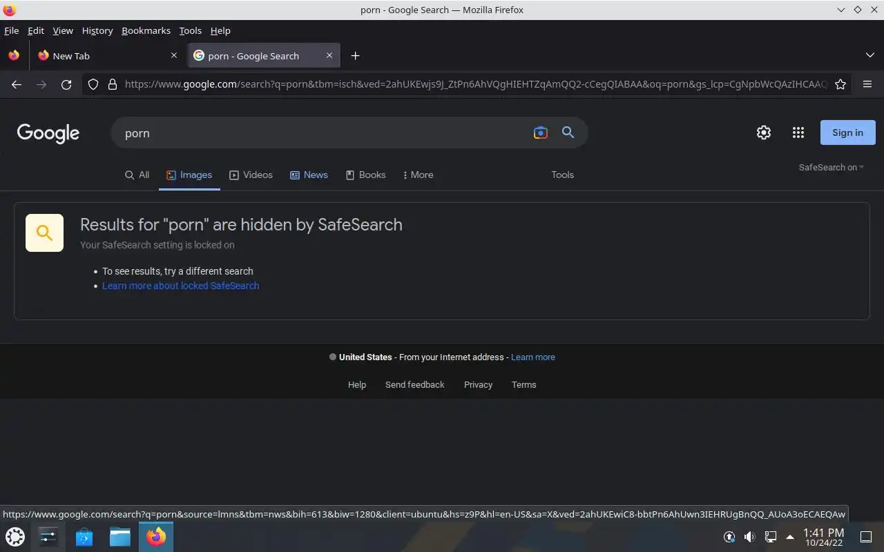Open the KDE application launcher
The height and width of the screenshot is (552, 884).
pos(15,536)
